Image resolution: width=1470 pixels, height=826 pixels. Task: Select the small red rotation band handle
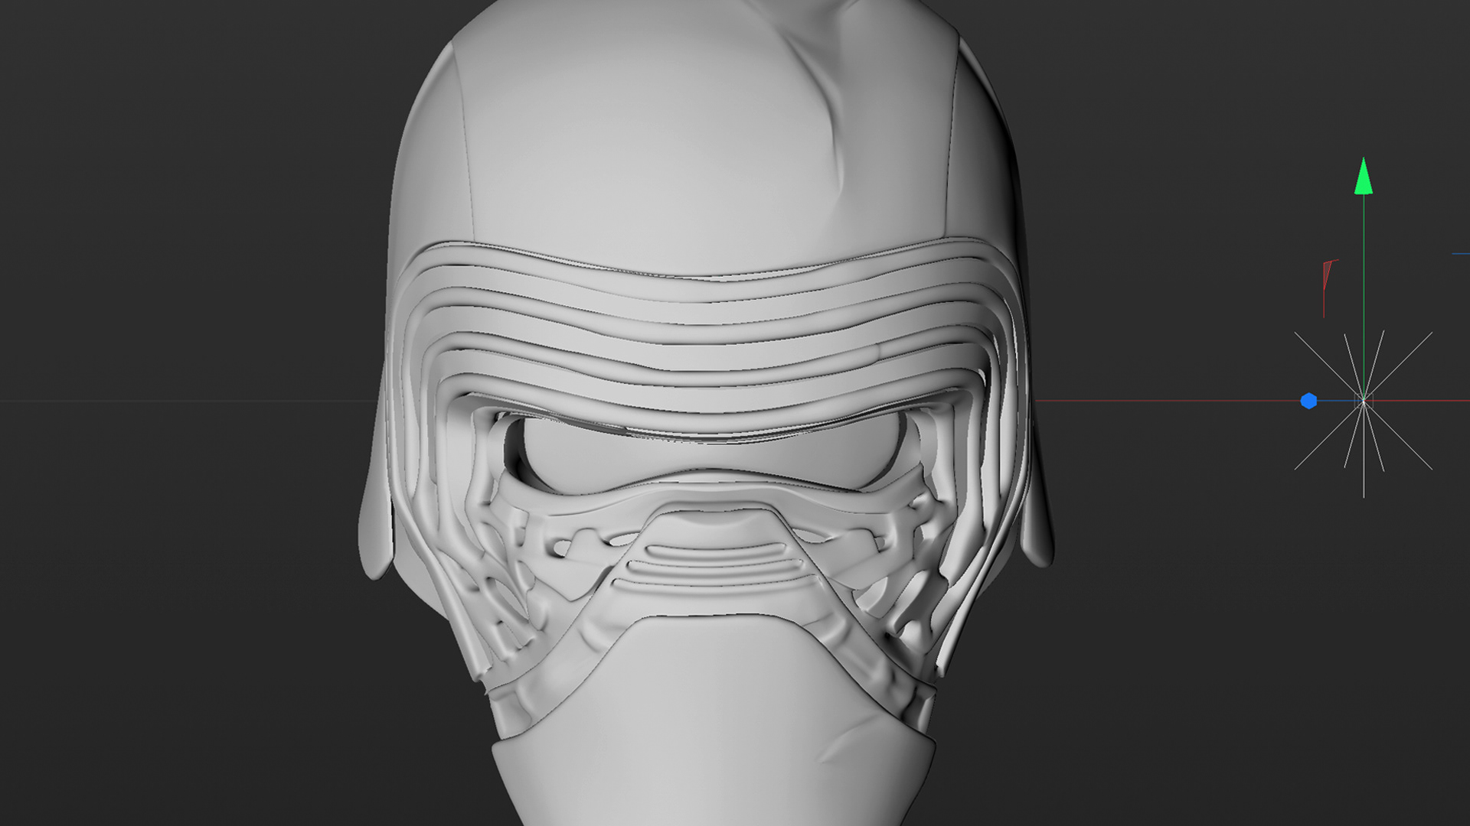1329,288
